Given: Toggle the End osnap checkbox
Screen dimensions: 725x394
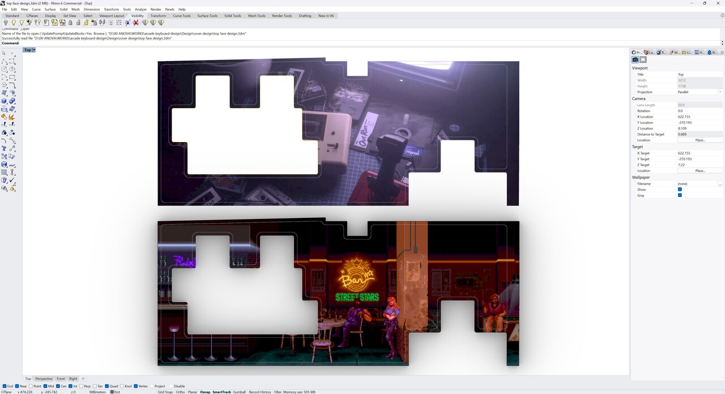Looking at the screenshot, I should click(x=5, y=386).
